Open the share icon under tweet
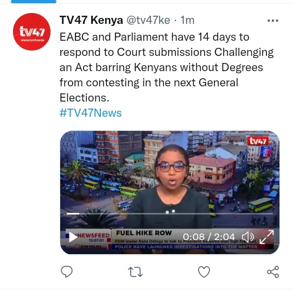Image resolution: width=293 pixels, height=290 pixels. (273, 272)
